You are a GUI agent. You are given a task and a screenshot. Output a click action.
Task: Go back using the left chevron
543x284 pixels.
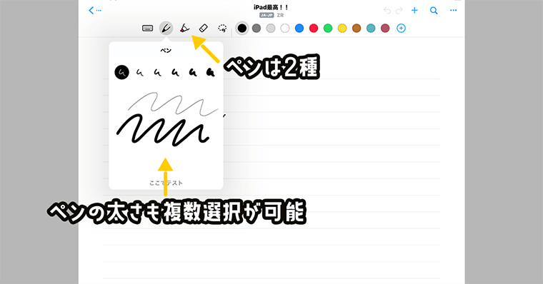[x=91, y=11]
